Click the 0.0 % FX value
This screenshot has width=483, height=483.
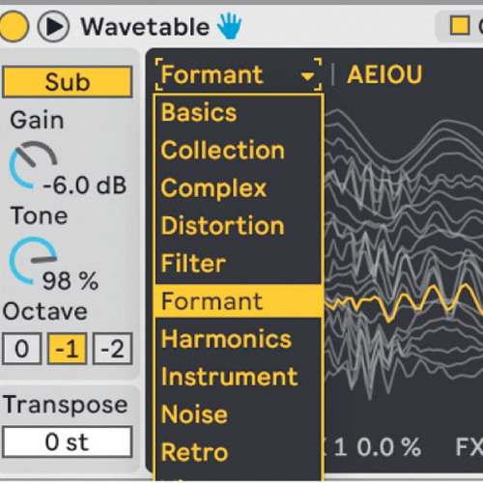(x=389, y=447)
